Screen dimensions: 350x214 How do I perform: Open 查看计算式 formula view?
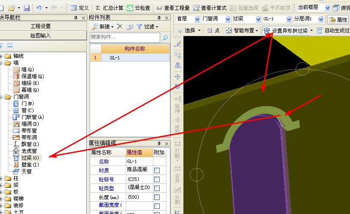[x=209, y=8]
